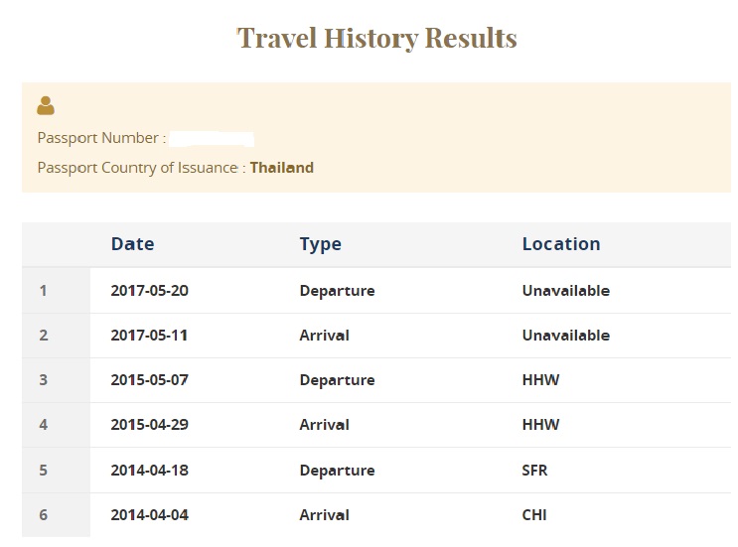Select the 2015-04-29 date cell
The image size is (738, 547).
(x=149, y=425)
